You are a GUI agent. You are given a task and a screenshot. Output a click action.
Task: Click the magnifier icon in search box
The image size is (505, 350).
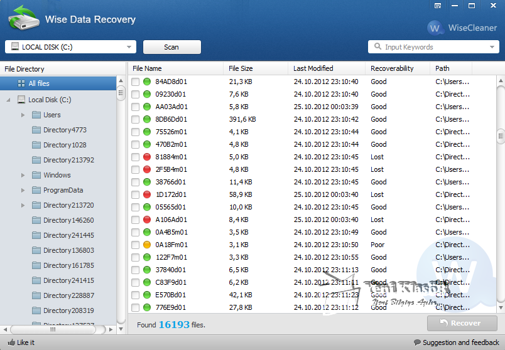[x=377, y=47]
